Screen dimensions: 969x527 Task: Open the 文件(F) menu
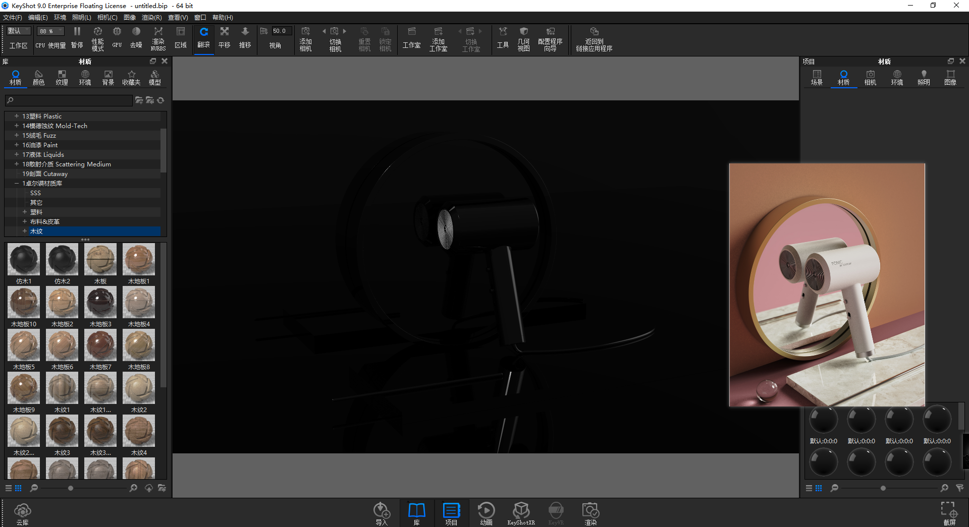point(13,18)
